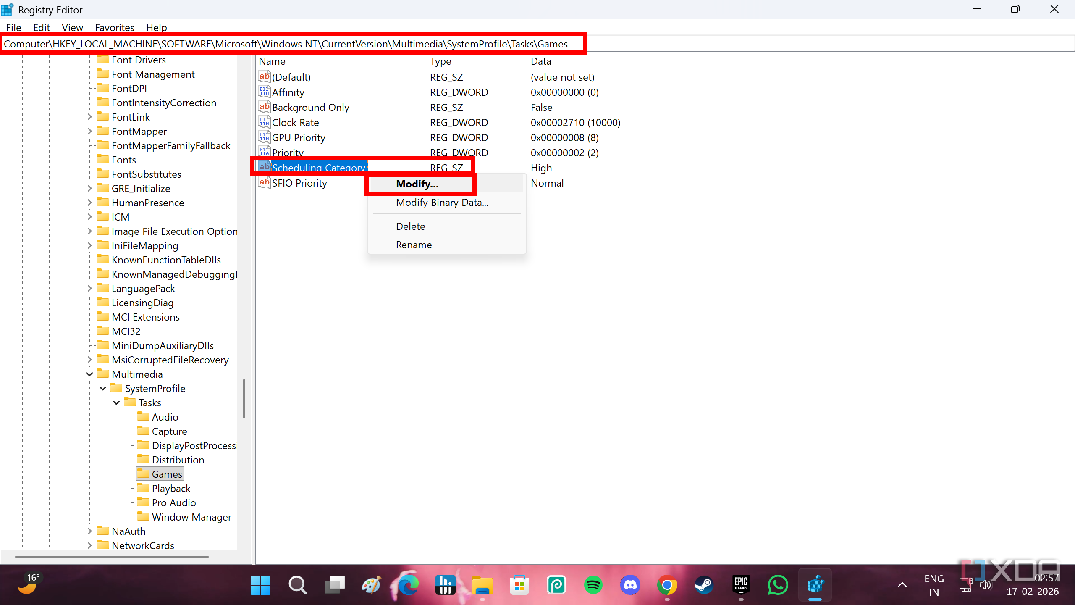Click the SFIO Priority value icon
The image size is (1075, 605).
tap(264, 183)
